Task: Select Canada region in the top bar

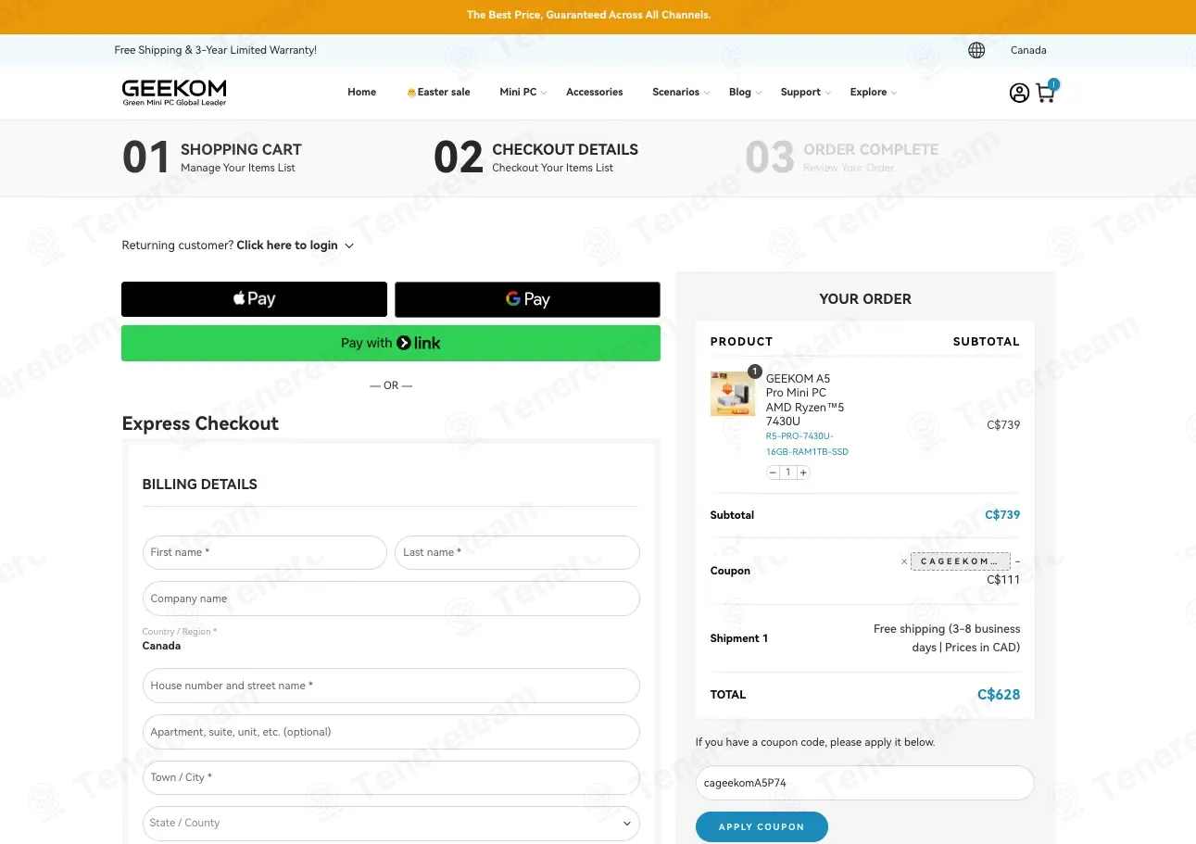Action: pyautogui.click(x=1028, y=50)
